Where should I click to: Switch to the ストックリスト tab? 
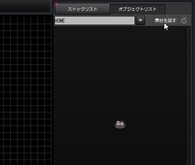pos(83,9)
